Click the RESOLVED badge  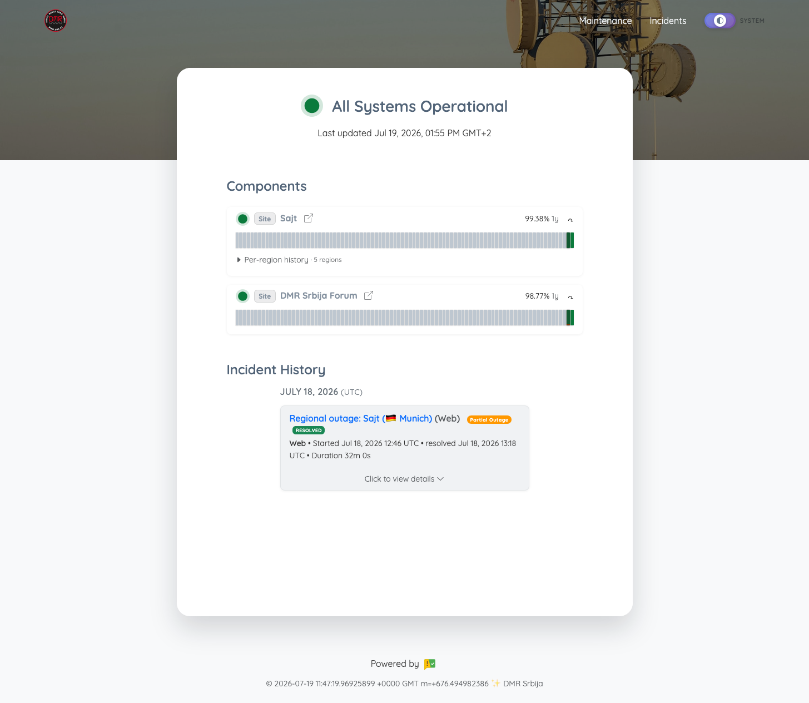tap(309, 430)
